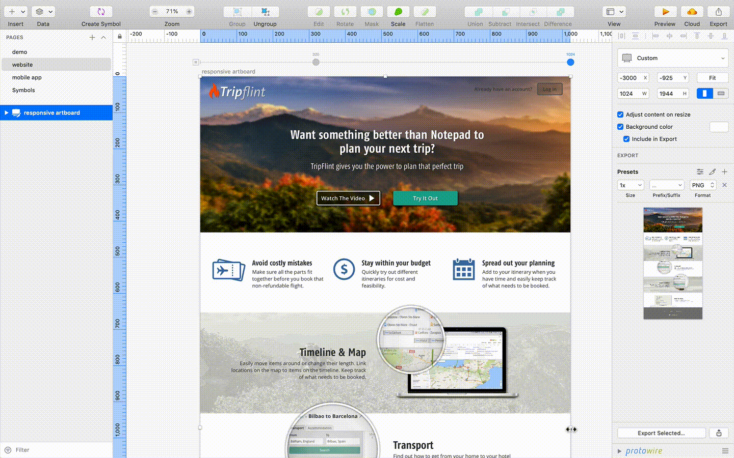The width and height of the screenshot is (734, 458).
Task: Open the View dropdown
Action: (x=614, y=12)
